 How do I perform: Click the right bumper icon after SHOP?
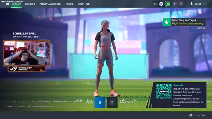point(88,4)
